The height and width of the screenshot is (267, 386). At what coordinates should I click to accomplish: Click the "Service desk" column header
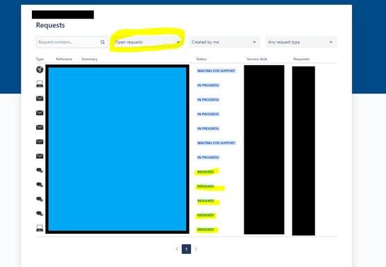point(257,59)
